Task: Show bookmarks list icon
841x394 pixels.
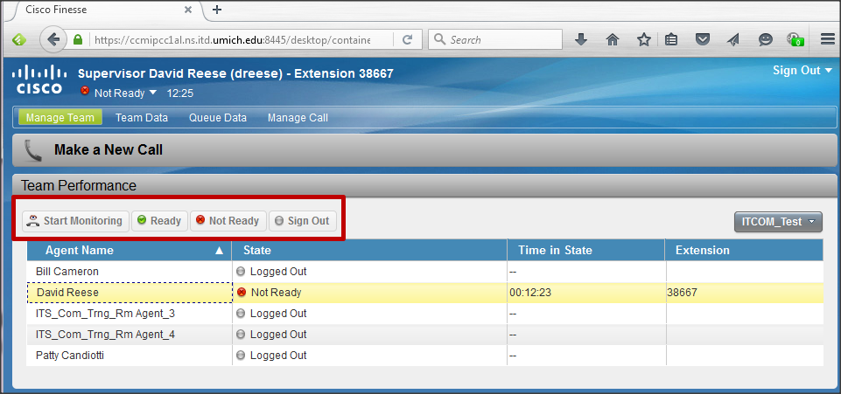Action: 671,39
